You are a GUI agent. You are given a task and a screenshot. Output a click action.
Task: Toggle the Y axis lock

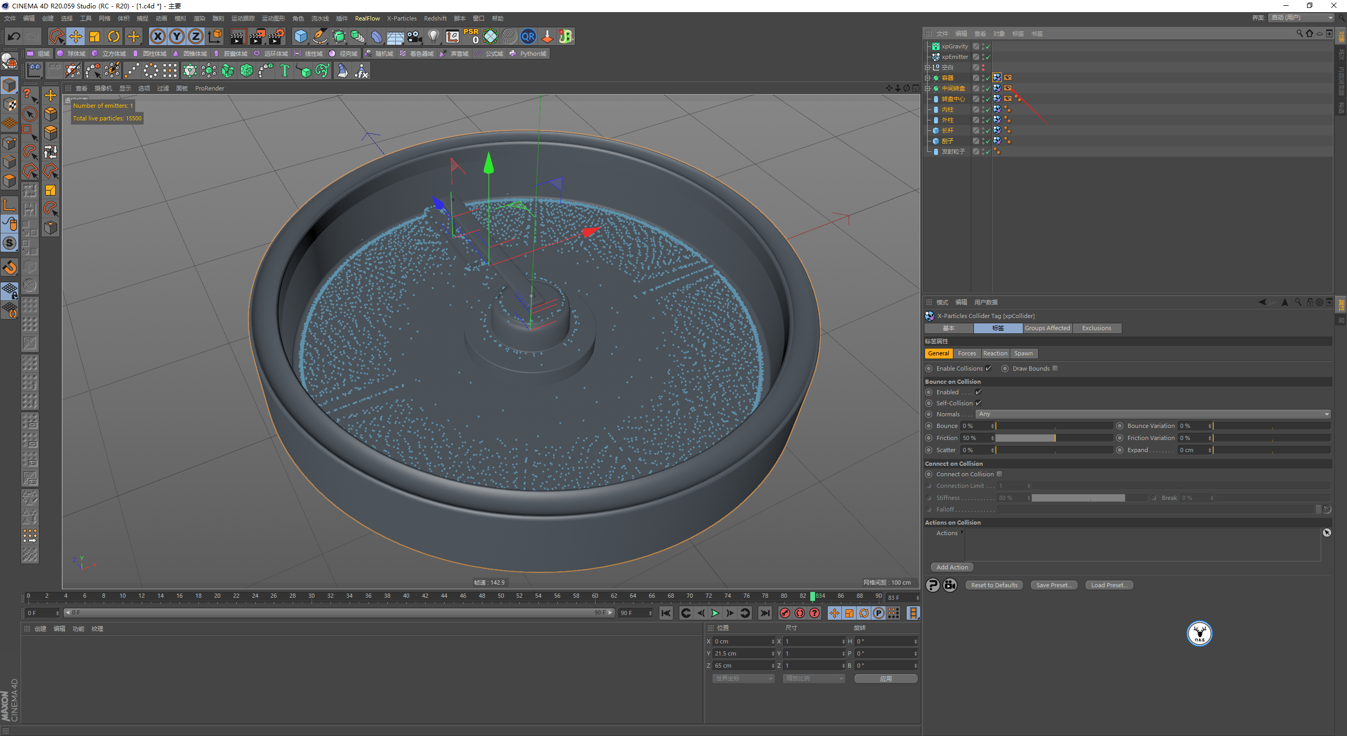tap(177, 36)
